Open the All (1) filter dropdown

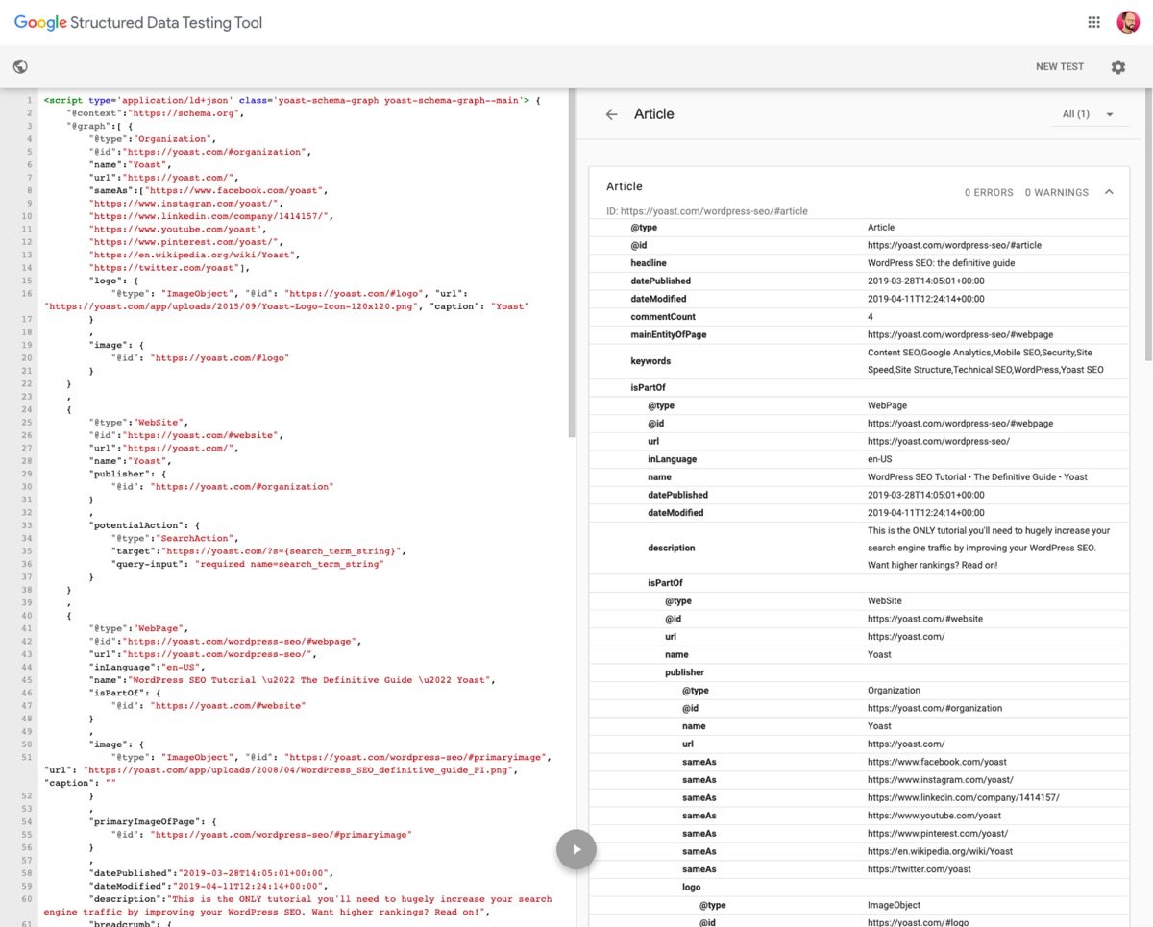(1088, 114)
